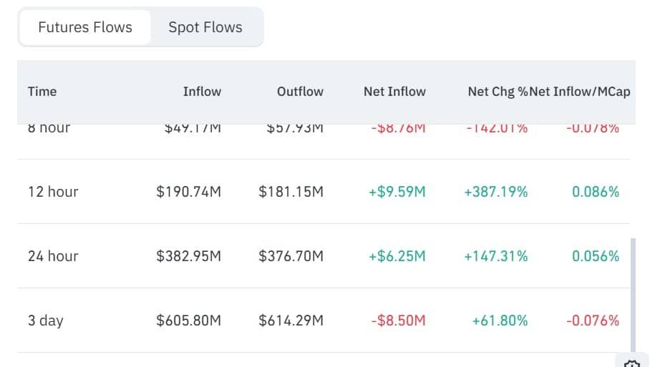Switch to the Spot Flows tab
Viewport: 650px width, 367px height.
pos(205,27)
